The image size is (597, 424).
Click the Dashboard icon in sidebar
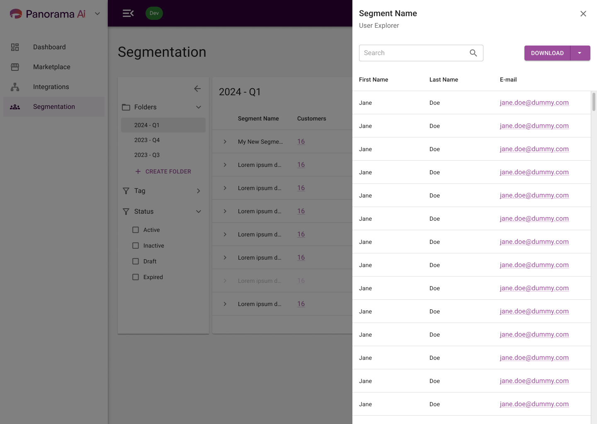coord(15,47)
